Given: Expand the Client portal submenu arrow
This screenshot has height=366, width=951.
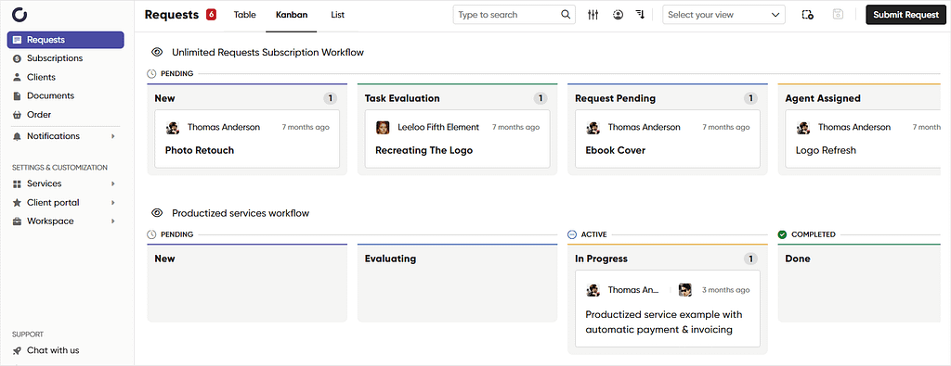Looking at the screenshot, I should [x=112, y=203].
